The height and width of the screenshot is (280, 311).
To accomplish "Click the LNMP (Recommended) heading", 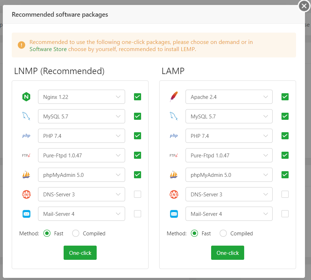I will [59, 71].
